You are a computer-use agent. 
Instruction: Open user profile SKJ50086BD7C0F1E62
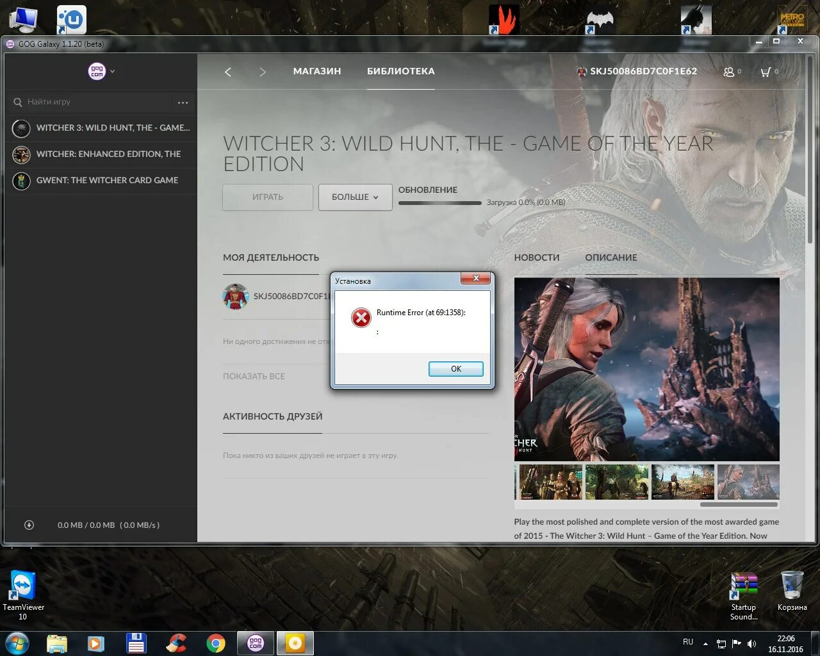tap(636, 71)
